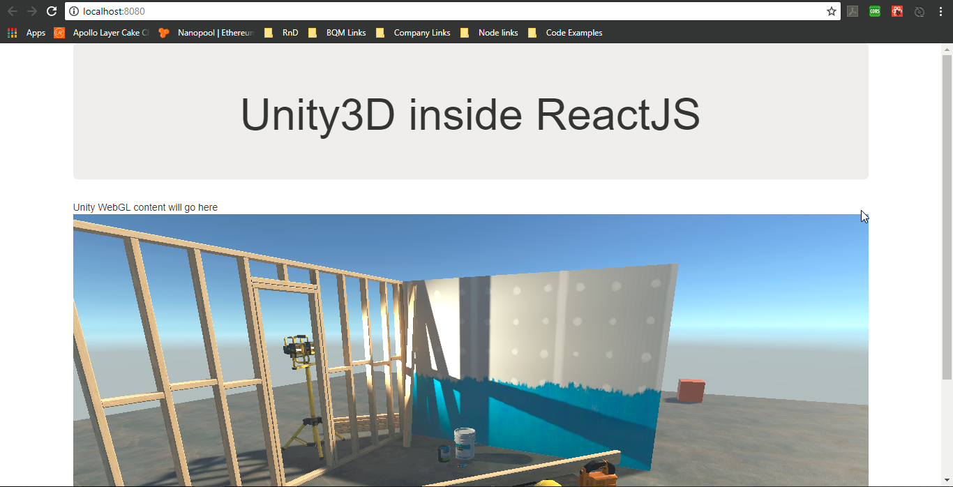Open the Apps shortcut in bookmarks bar
953x487 pixels.
coord(27,33)
